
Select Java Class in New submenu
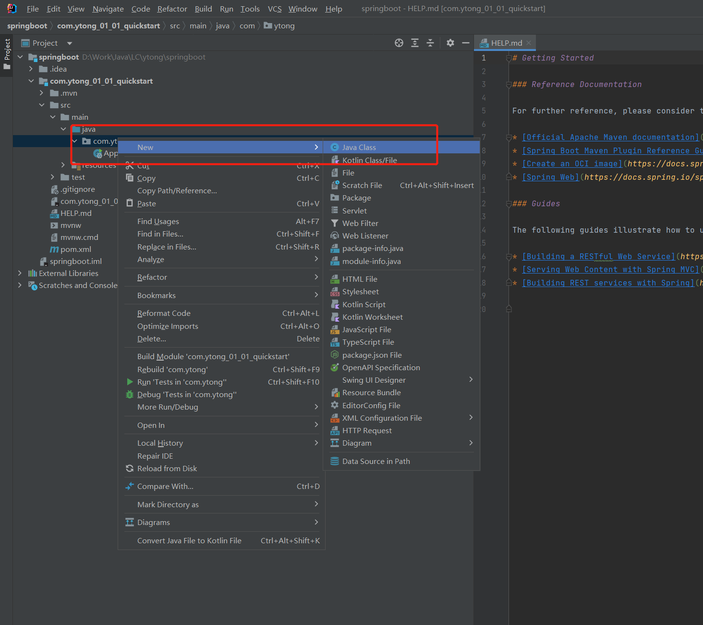[401, 147]
